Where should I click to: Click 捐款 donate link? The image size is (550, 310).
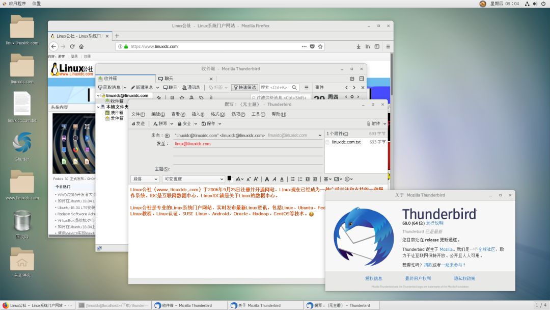pyautogui.click(x=428, y=265)
